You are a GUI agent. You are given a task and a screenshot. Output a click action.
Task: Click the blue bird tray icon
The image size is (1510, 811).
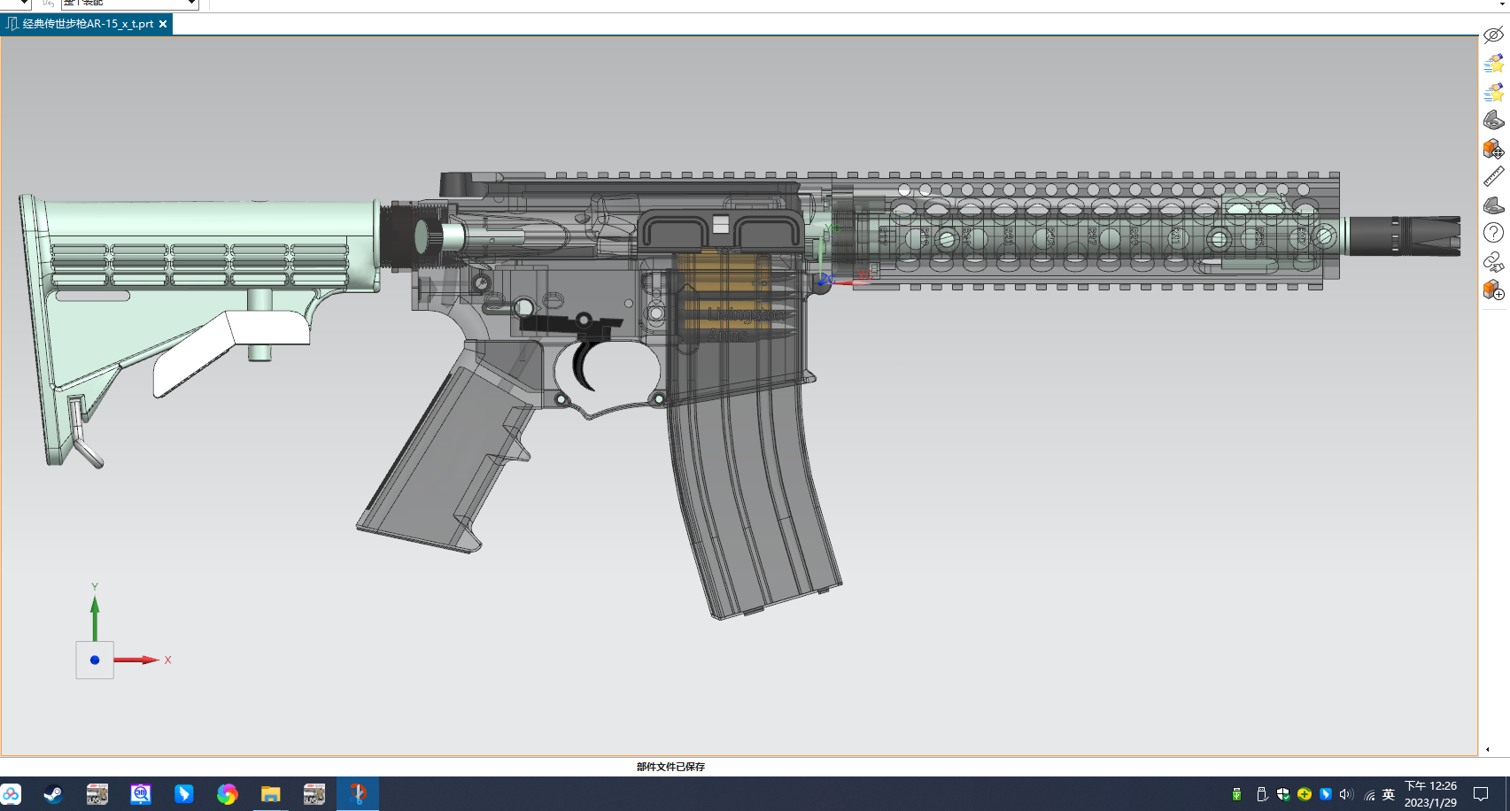1326,794
